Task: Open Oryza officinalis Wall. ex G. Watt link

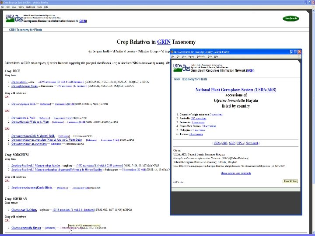Action: pyautogui.click(x=30, y=122)
